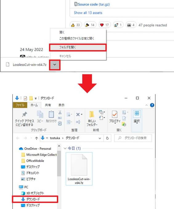Select ドキュメント in navigation pane
Viewport: 174px width, 209px height.
point(33,173)
